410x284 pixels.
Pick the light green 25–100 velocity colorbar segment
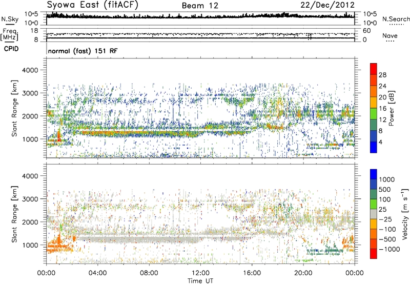point(374,204)
